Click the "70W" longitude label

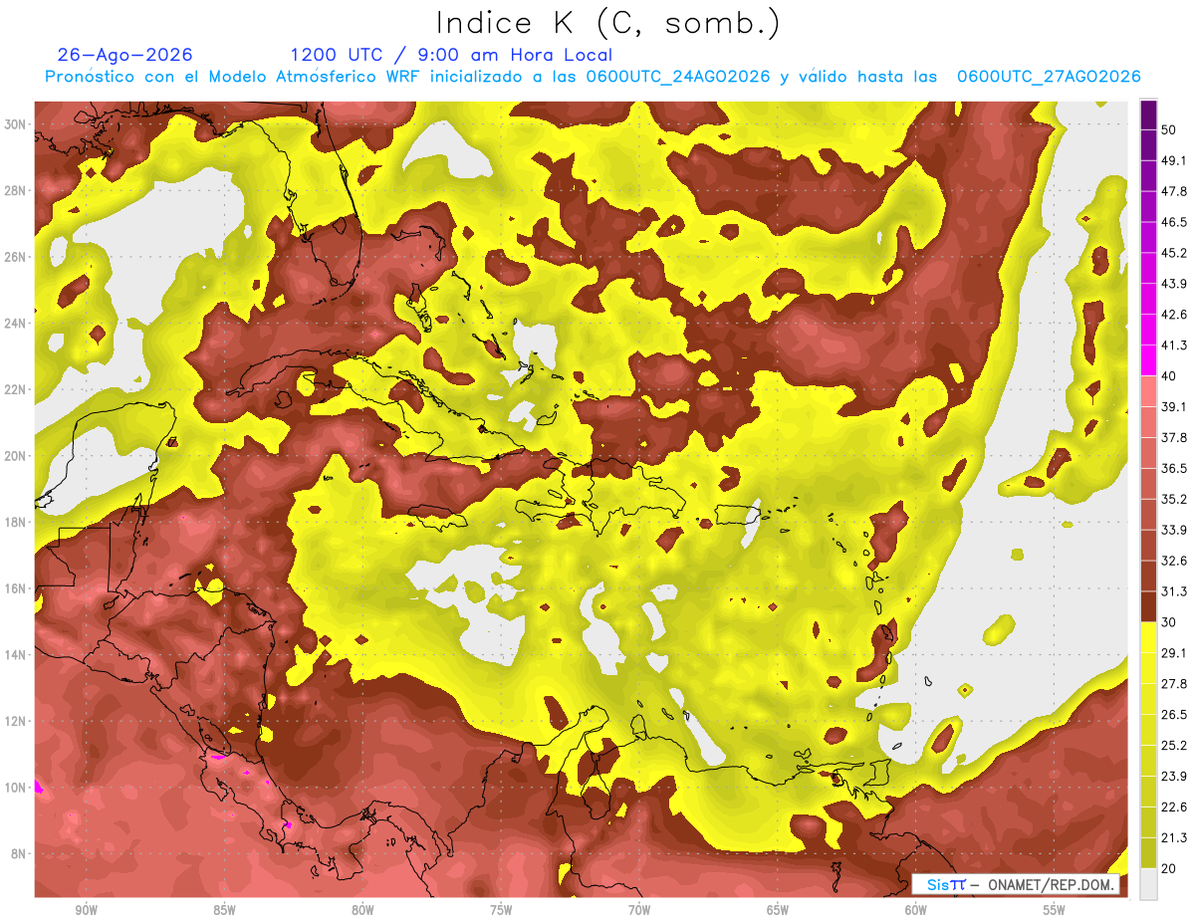[639, 910]
